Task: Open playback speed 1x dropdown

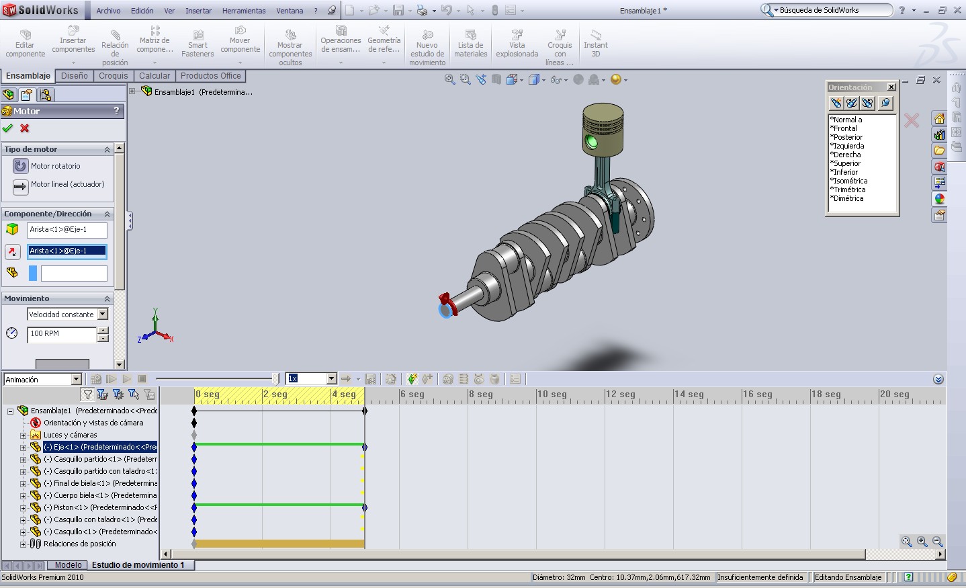Action: tap(332, 379)
